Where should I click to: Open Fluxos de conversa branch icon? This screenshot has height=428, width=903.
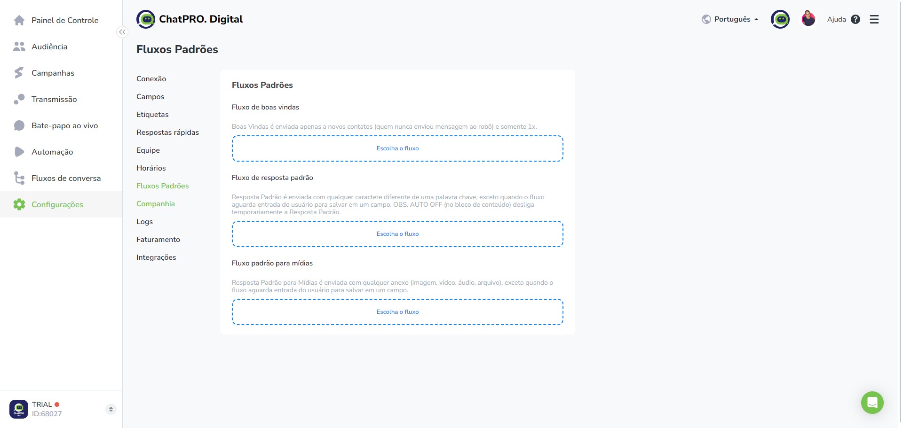19,178
